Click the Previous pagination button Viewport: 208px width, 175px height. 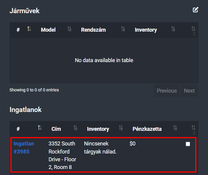167,91
